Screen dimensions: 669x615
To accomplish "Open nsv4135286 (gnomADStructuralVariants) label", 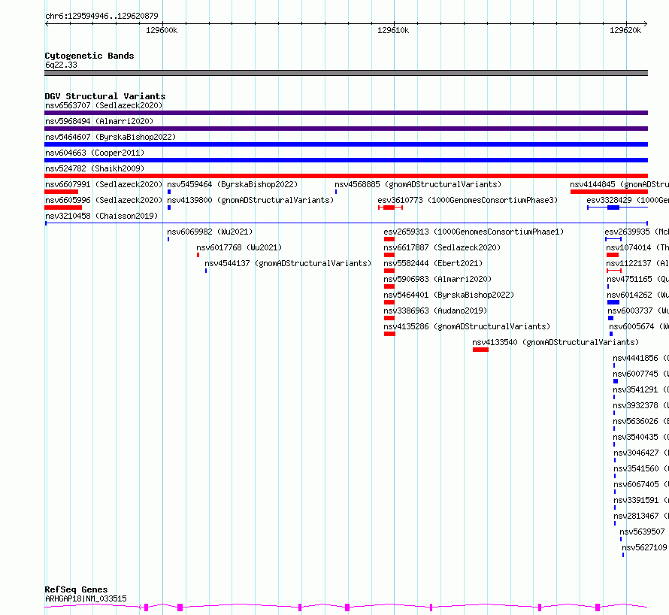I will (467, 326).
